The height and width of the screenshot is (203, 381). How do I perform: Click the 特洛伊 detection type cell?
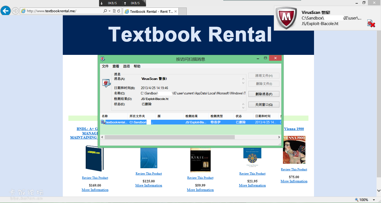coord(215,122)
